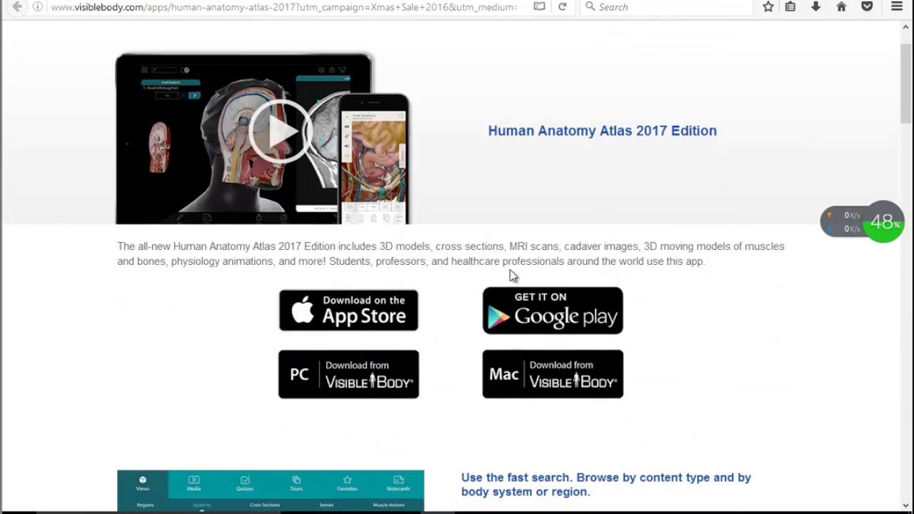Viewport: 914px width, 514px height.
Task: Get it on Google Play button
Action: (x=553, y=311)
